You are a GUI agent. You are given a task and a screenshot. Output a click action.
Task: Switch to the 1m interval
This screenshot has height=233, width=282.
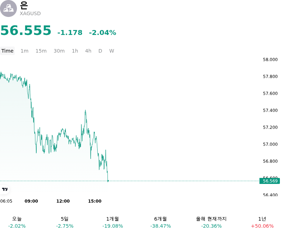24,51
